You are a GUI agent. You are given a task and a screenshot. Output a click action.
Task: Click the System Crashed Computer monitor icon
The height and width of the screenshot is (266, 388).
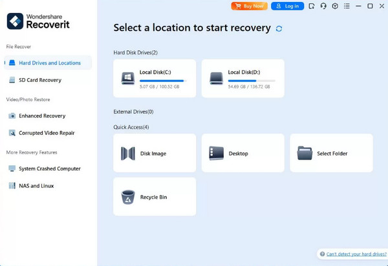[x=12, y=169]
